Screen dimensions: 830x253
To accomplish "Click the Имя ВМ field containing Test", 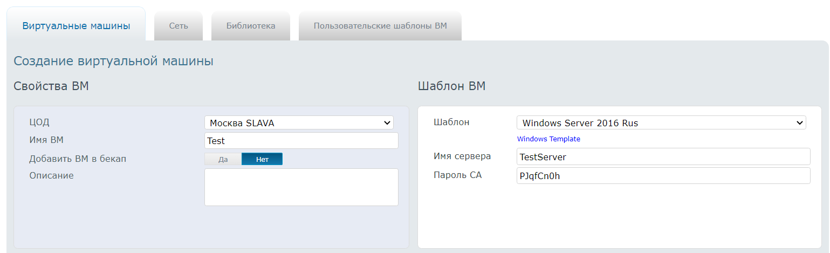I will click(301, 141).
